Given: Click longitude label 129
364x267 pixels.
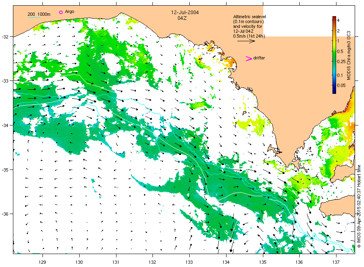Looking at the screenshot, I should pyautogui.click(x=42, y=263).
